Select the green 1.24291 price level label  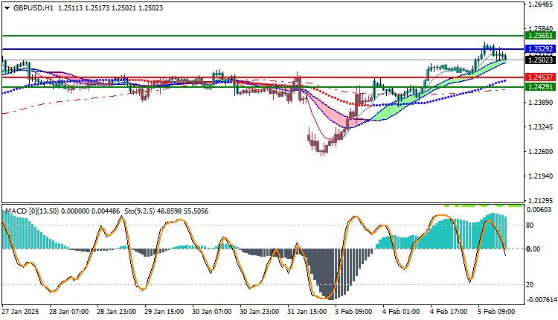[x=540, y=86]
